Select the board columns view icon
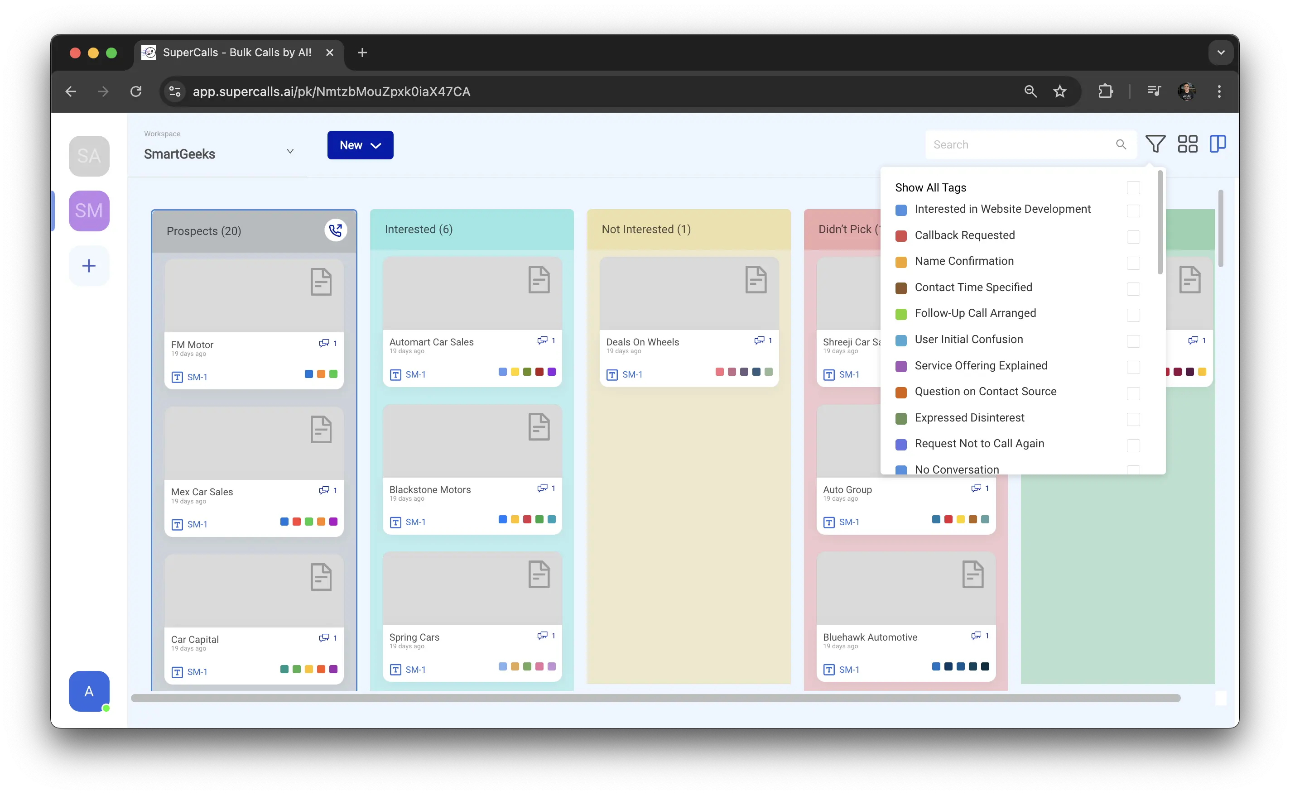This screenshot has width=1290, height=795. 1218,144
